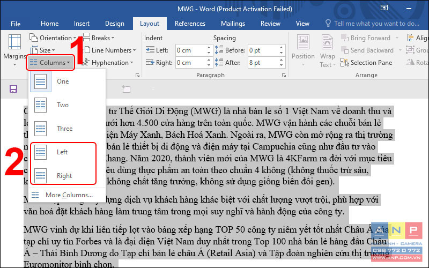The width and height of the screenshot is (429, 268).
Task: Increase Spacing After with up arrow
Action: coord(282,60)
